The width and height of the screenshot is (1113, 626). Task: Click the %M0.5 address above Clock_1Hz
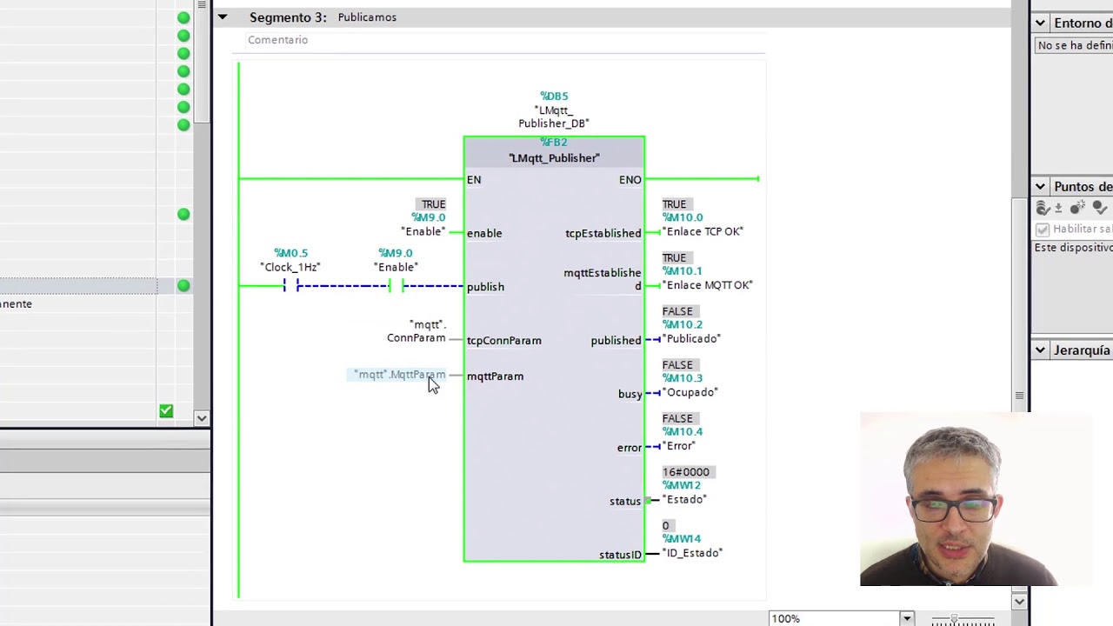[290, 253]
